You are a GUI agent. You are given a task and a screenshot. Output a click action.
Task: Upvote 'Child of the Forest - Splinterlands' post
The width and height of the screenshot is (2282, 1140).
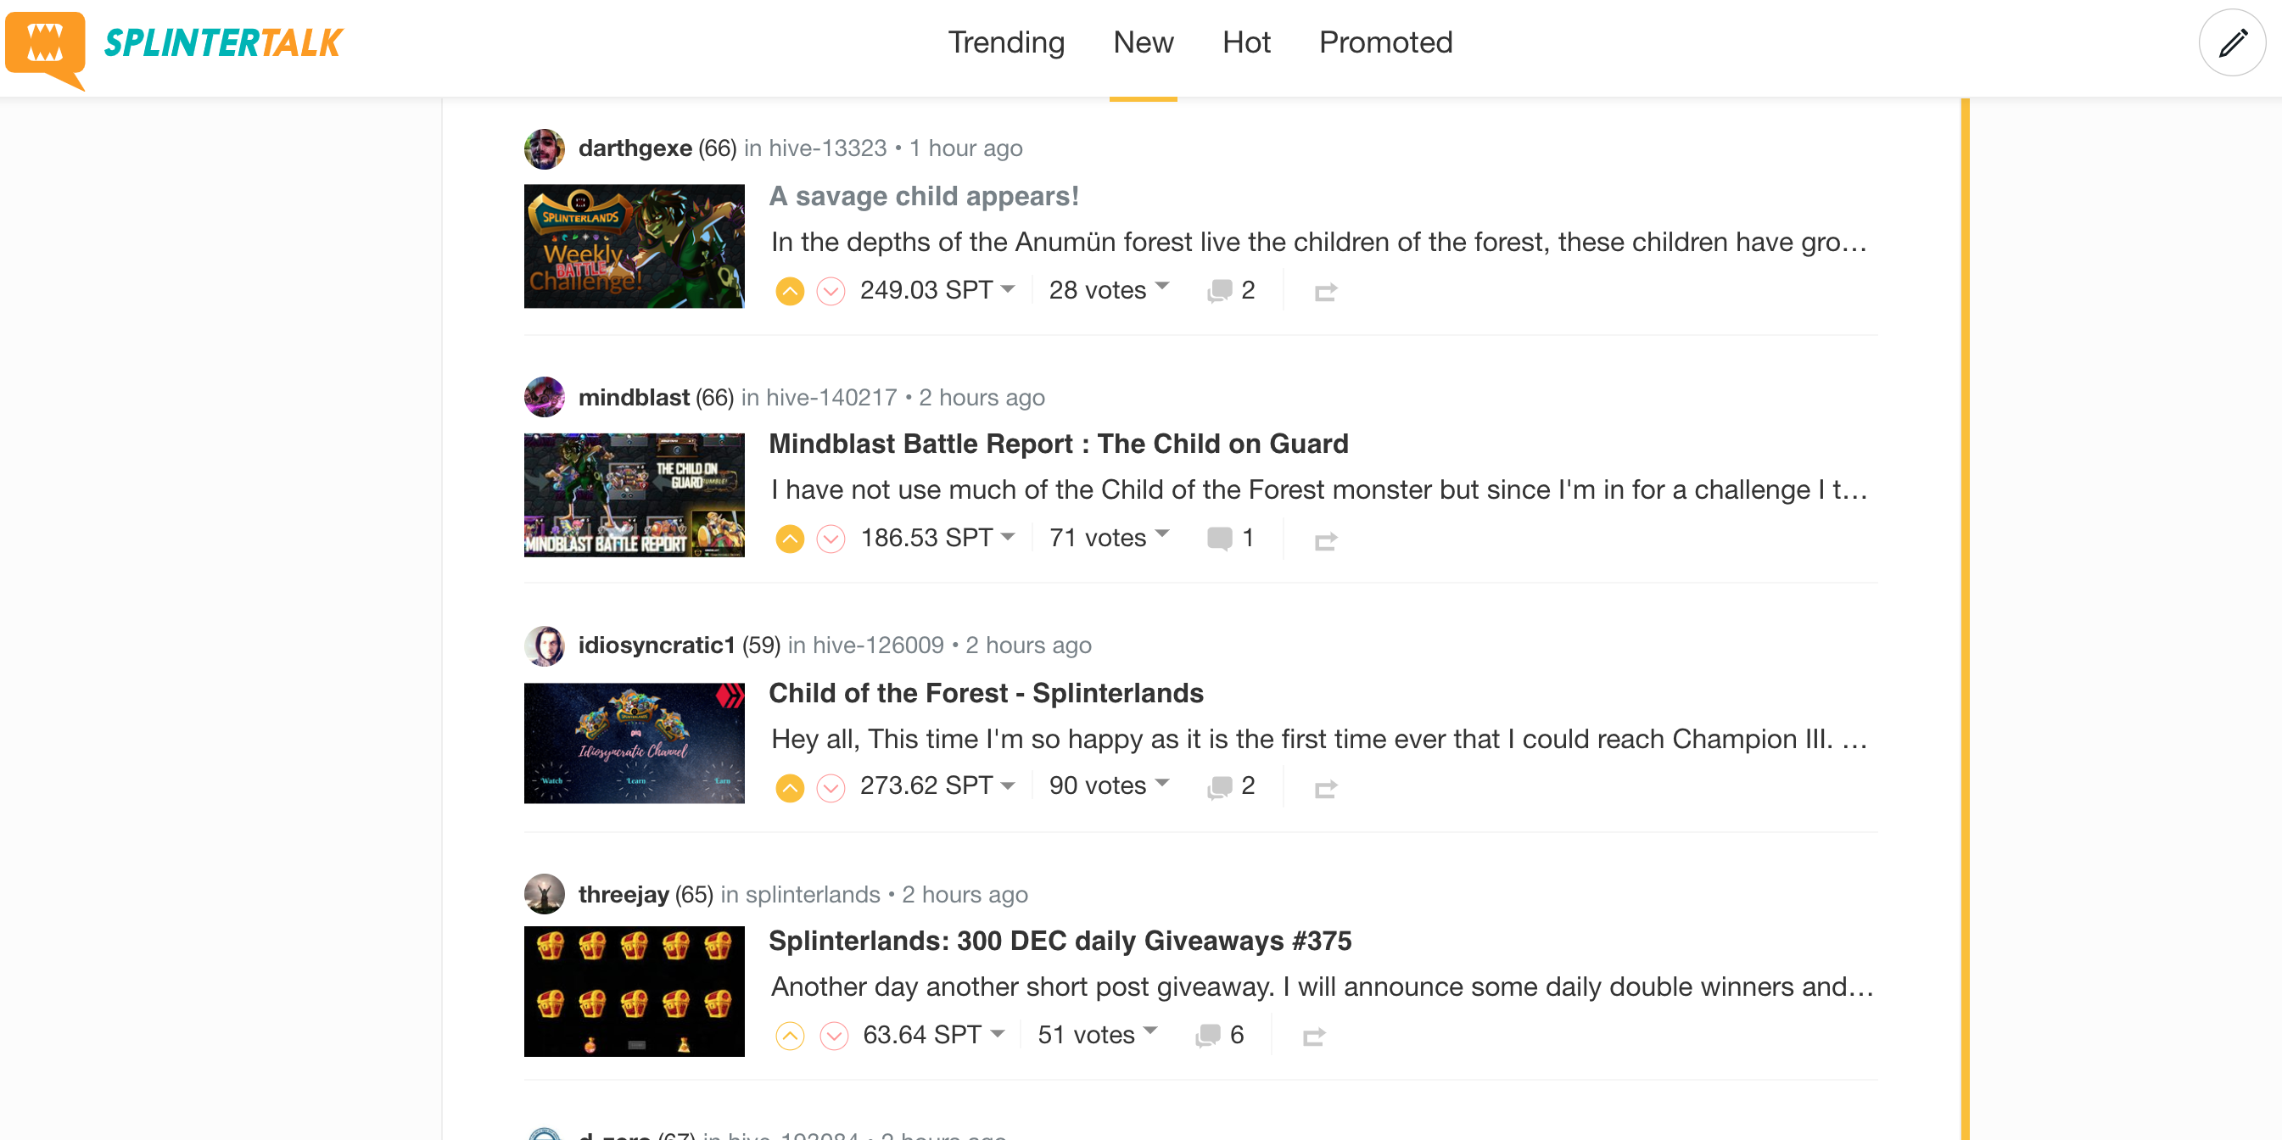coord(789,787)
